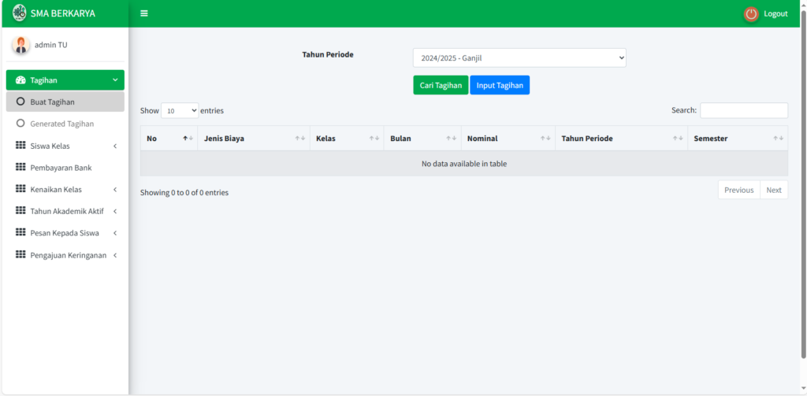
Task: Sort table by the No column
Action: pos(169,139)
